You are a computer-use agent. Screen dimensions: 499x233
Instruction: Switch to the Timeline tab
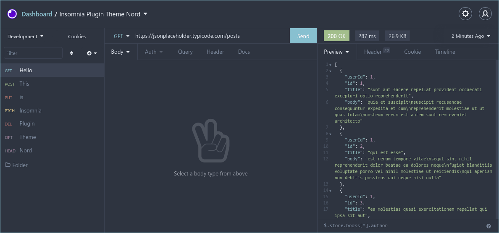click(x=445, y=52)
